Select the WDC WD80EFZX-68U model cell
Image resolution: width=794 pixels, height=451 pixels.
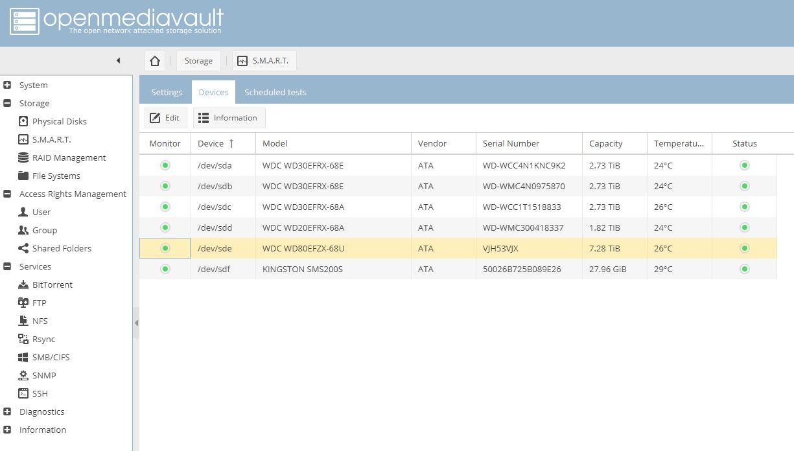click(333, 248)
